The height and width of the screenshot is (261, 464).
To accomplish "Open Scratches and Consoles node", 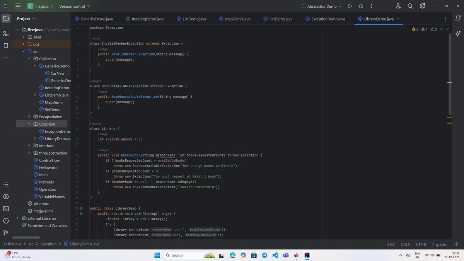I will 44,225.
